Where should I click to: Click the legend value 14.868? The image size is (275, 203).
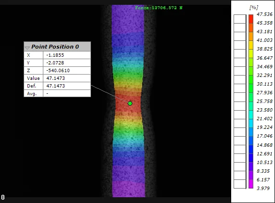(264, 145)
